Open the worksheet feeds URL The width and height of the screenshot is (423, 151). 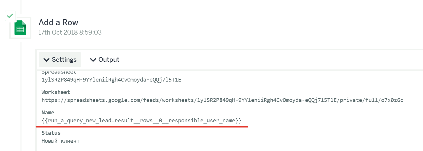tap(222, 100)
